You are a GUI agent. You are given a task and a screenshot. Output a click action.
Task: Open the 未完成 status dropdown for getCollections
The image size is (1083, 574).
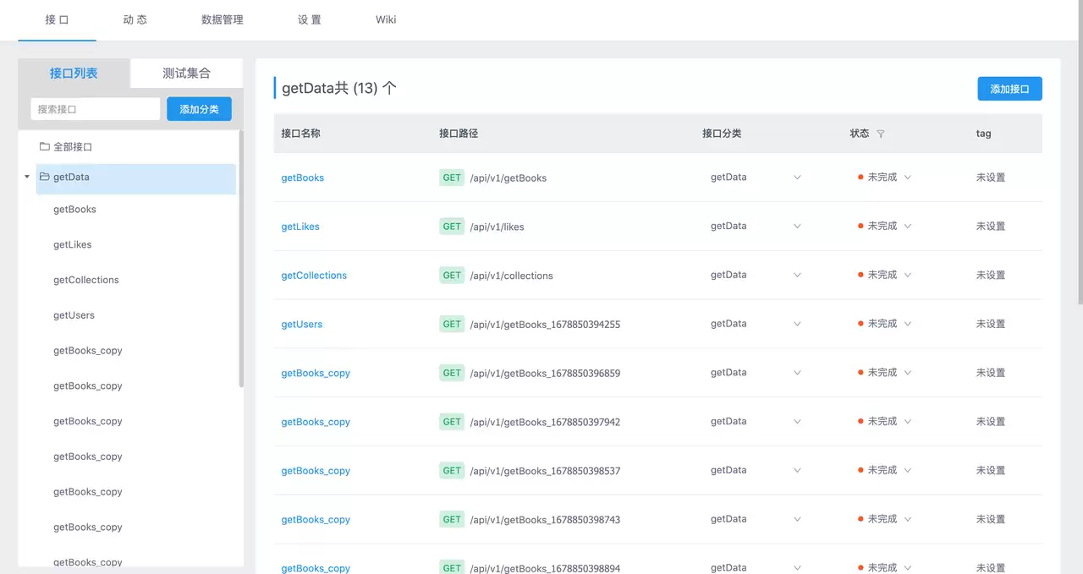884,275
